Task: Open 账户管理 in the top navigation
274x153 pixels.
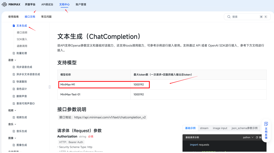Action: point(81,4)
